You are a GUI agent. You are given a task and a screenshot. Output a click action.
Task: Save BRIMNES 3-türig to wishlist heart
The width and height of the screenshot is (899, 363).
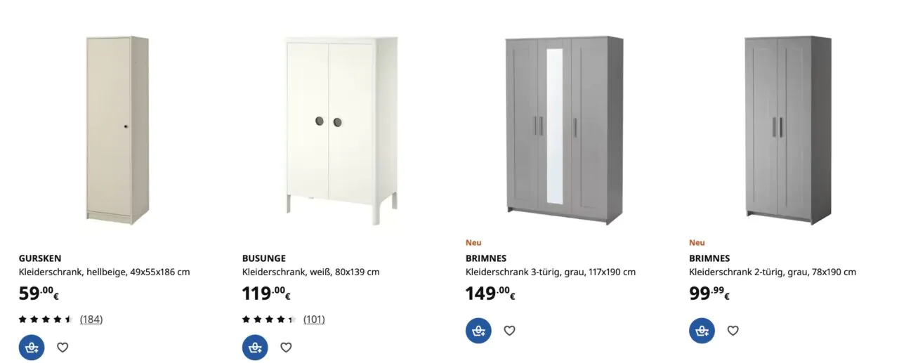point(509,330)
